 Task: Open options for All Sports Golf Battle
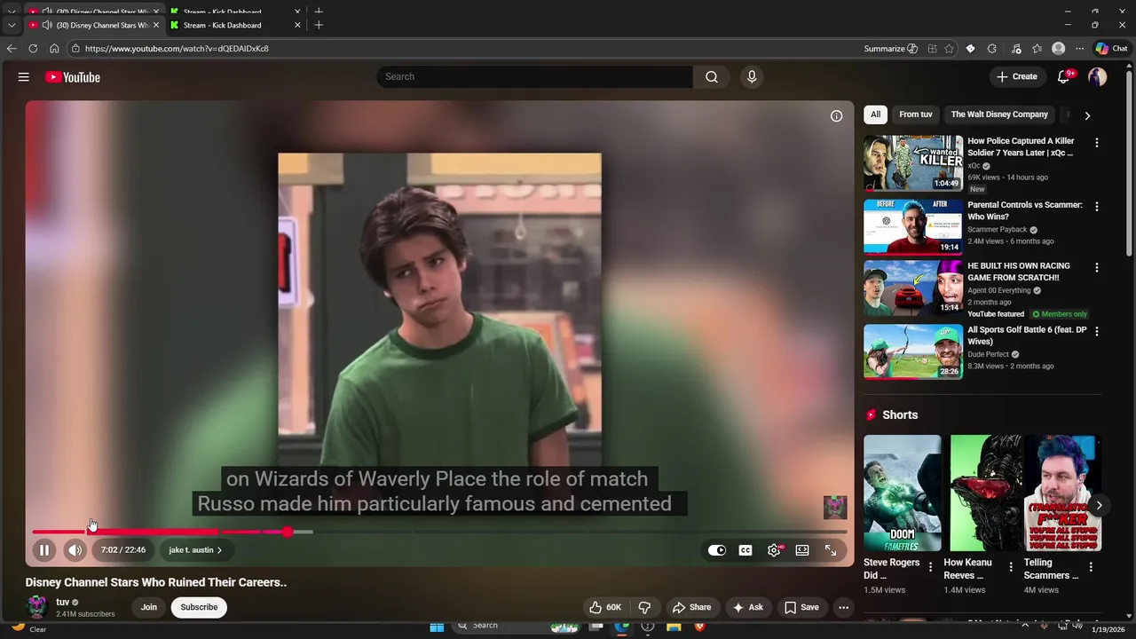coord(1097,331)
